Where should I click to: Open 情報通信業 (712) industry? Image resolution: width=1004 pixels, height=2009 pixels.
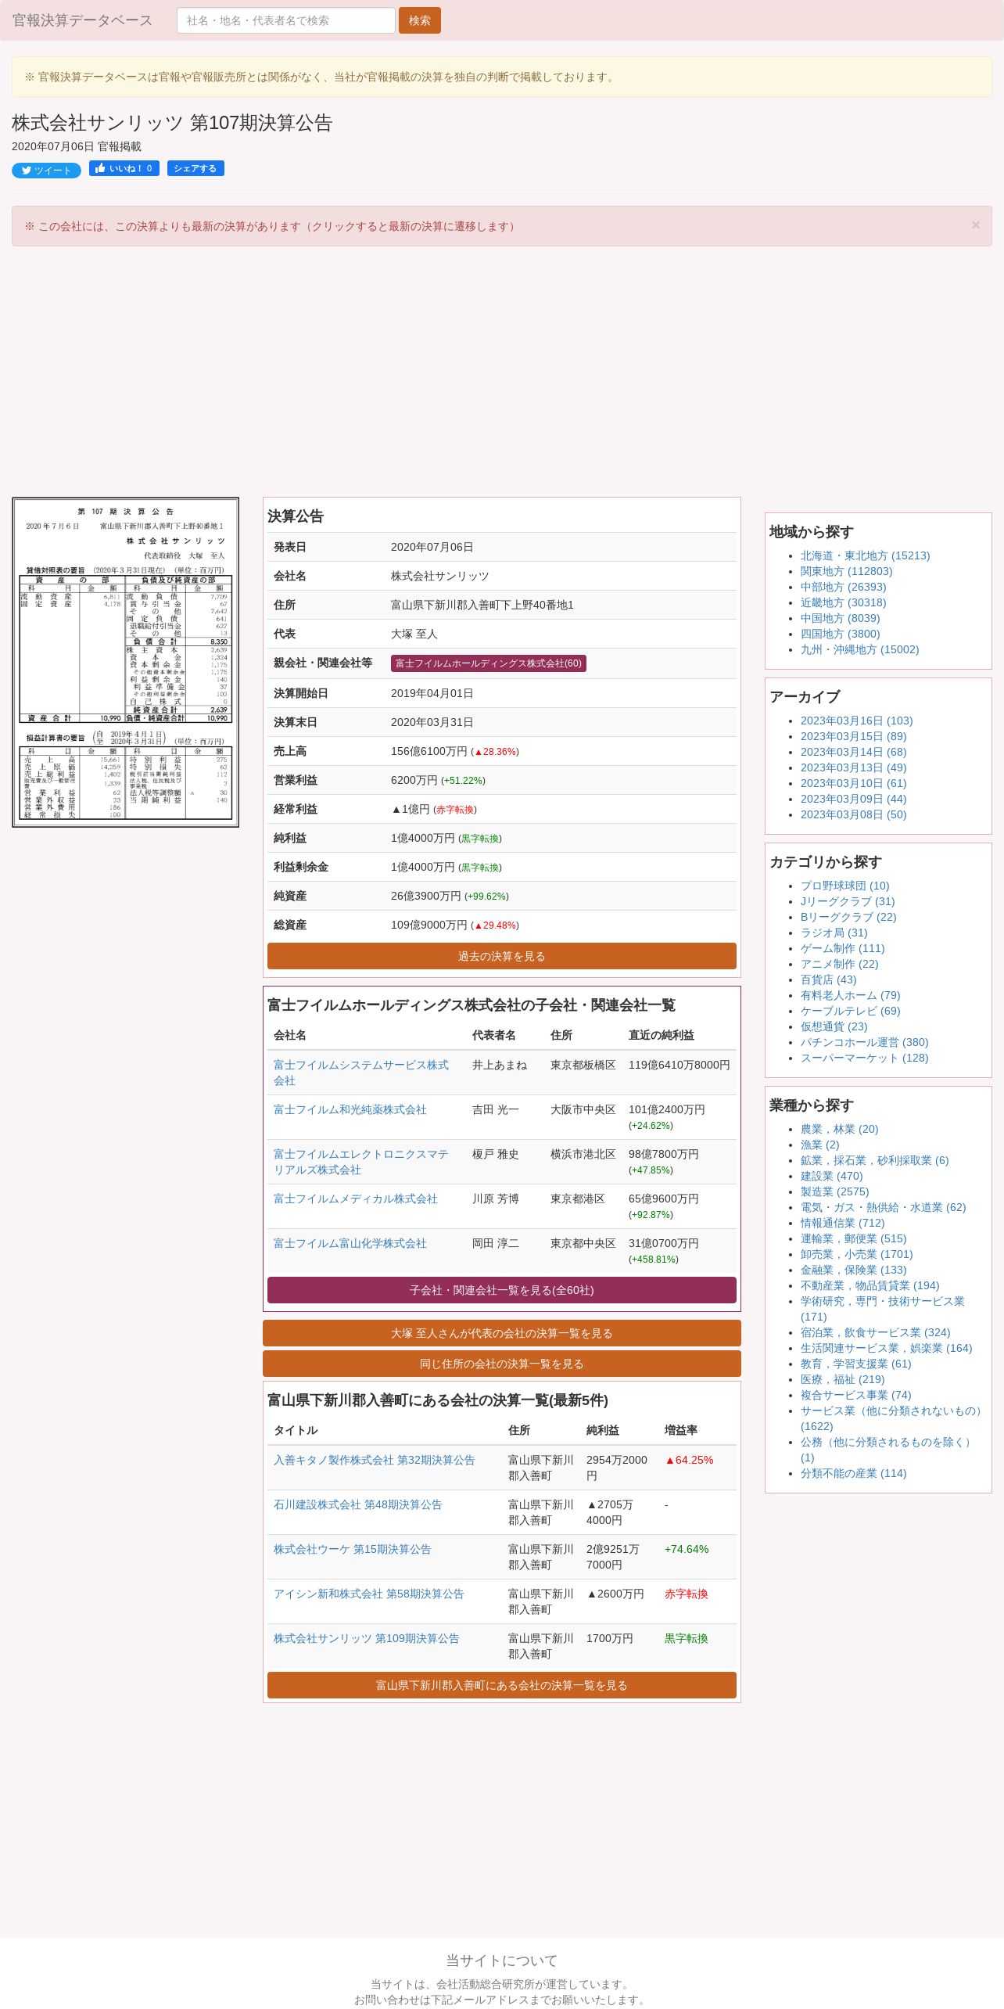[x=842, y=1223]
